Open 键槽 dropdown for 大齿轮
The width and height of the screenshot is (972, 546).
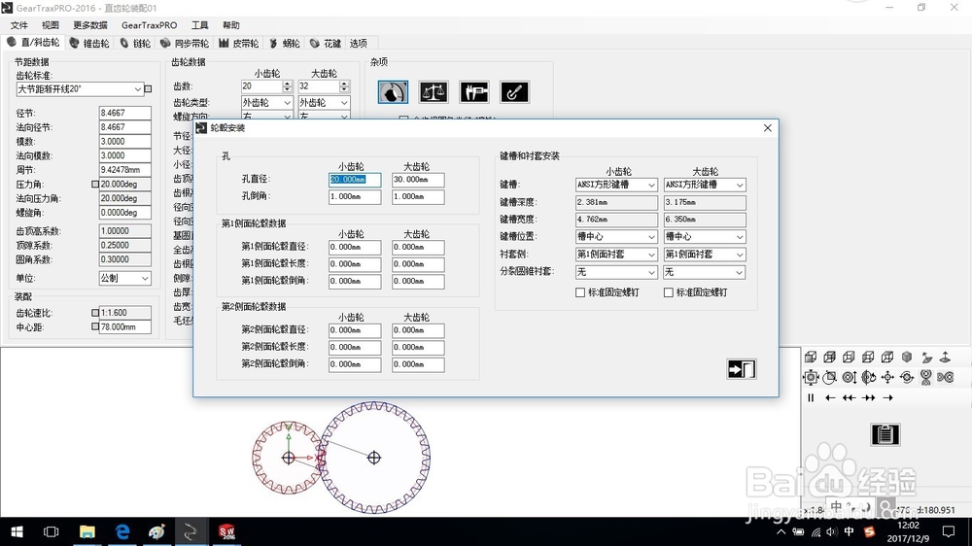[x=704, y=185]
